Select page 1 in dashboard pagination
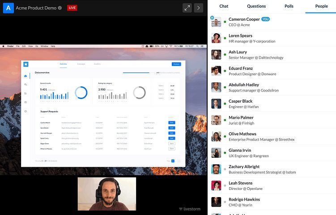This screenshot has width=336, height=215. [173, 161]
